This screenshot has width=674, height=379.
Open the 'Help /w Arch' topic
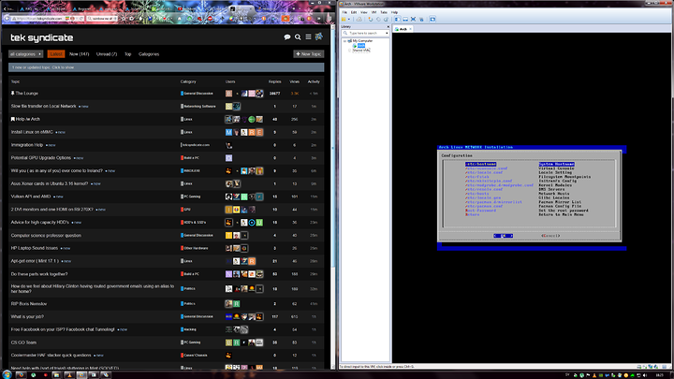pyautogui.click(x=28, y=119)
